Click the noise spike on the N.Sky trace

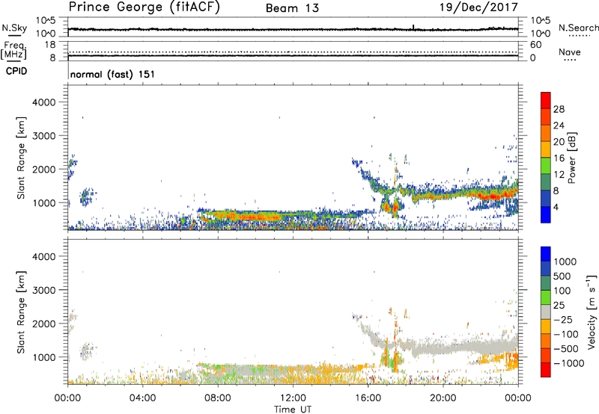[413, 27]
